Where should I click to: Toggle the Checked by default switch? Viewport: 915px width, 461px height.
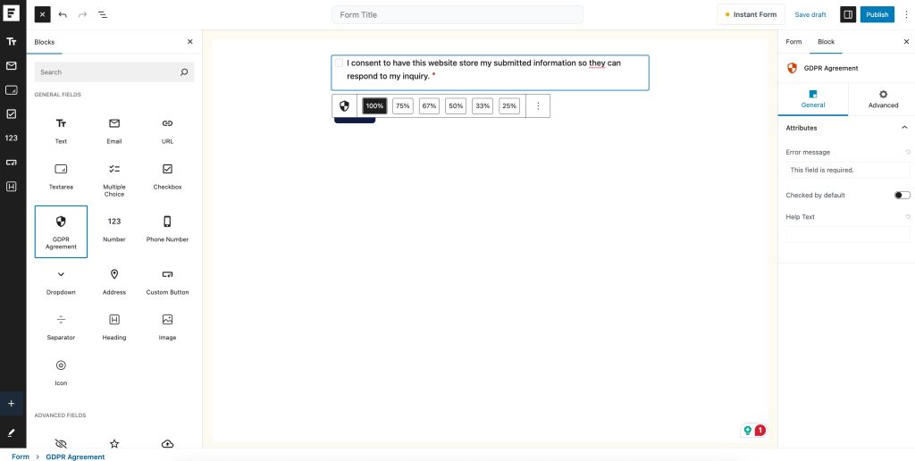click(902, 195)
